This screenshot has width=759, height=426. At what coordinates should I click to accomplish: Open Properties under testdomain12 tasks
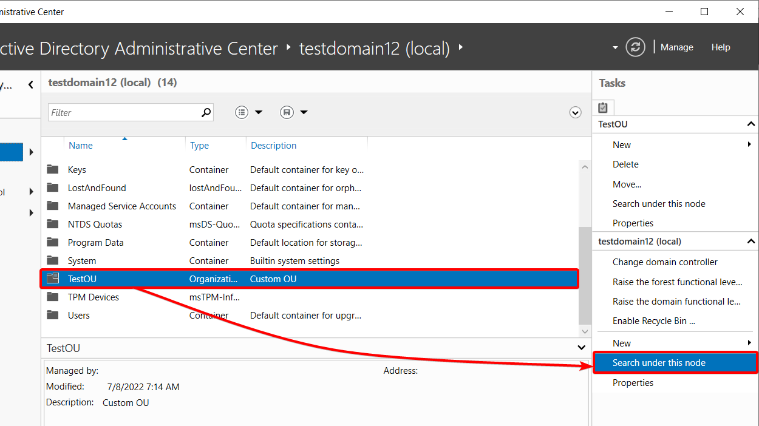tap(633, 383)
